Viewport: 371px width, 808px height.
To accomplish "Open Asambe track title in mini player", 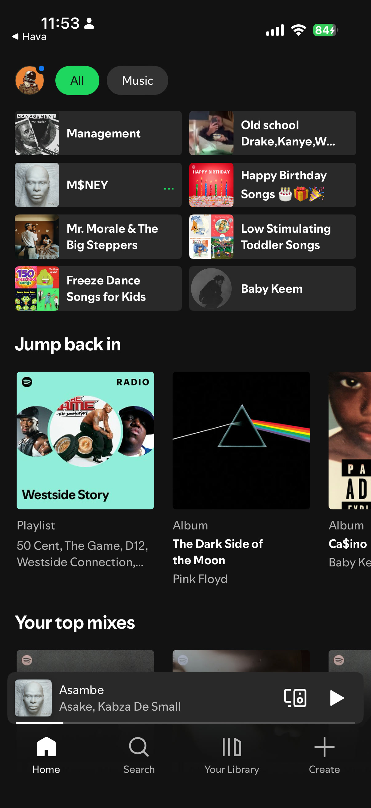I will click(x=82, y=690).
